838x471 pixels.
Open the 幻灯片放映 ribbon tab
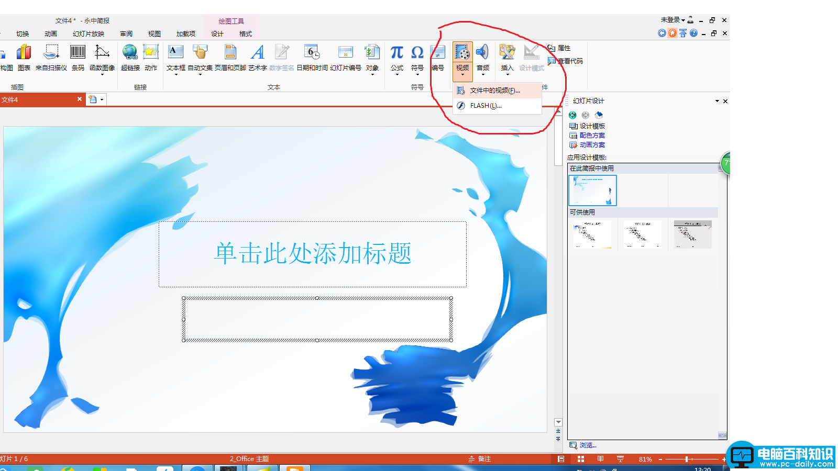coord(89,34)
